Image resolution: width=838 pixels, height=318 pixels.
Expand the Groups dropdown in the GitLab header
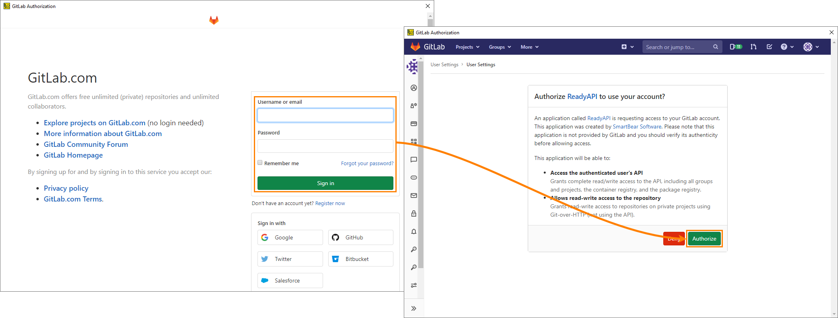tap(500, 47)
